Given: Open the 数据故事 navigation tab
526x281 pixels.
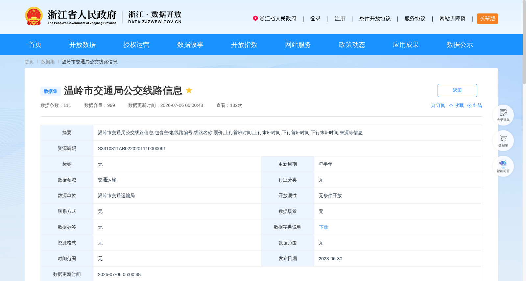Looking at the screenshot, I should (190, 45).
